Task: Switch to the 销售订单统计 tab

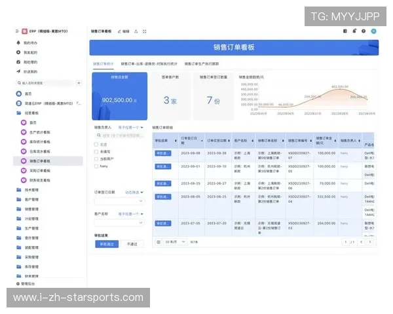Action: (x=103, y=64)
